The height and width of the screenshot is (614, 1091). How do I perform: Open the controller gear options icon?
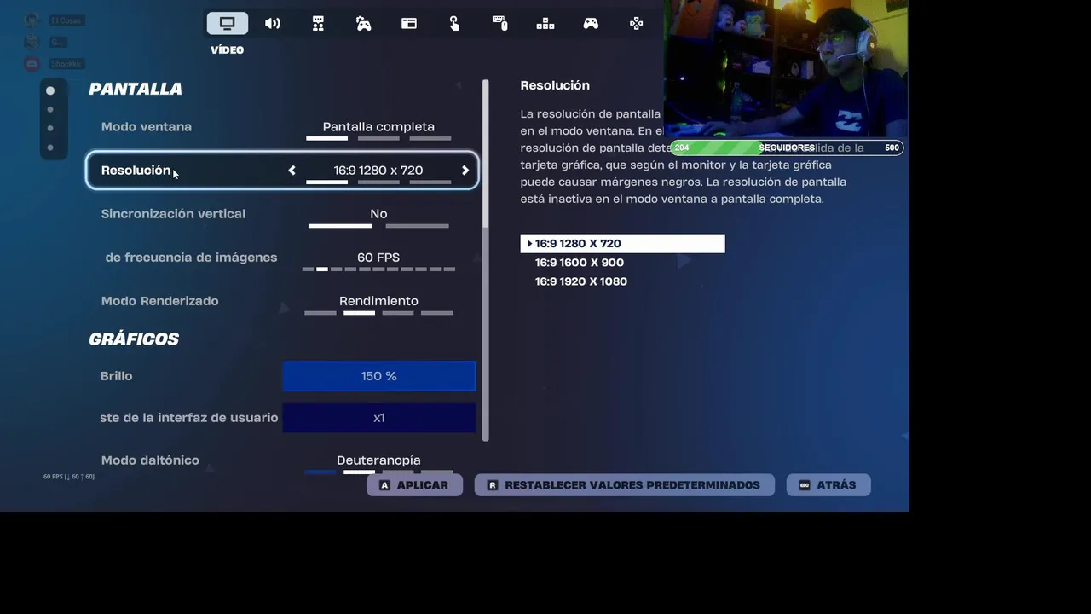click(x=363, y=23)
